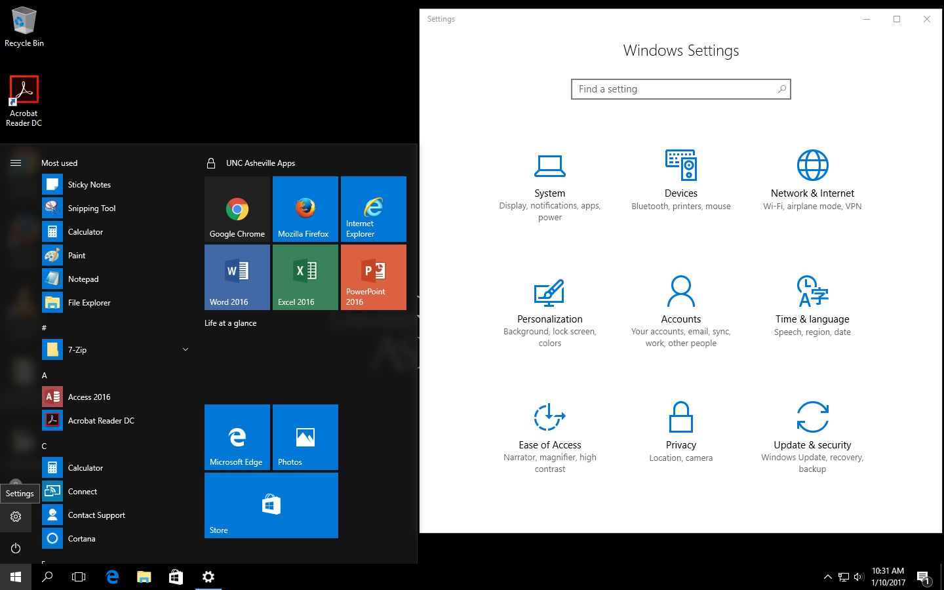Screen dimensions: 944x590
Task: Show hidden system tray icons
Action: (827, 577)
